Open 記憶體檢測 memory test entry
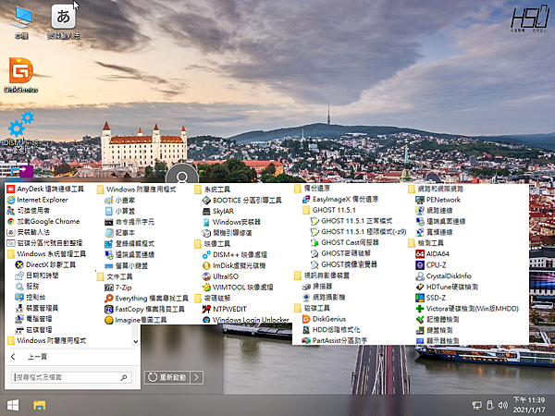 pos(438,320)
